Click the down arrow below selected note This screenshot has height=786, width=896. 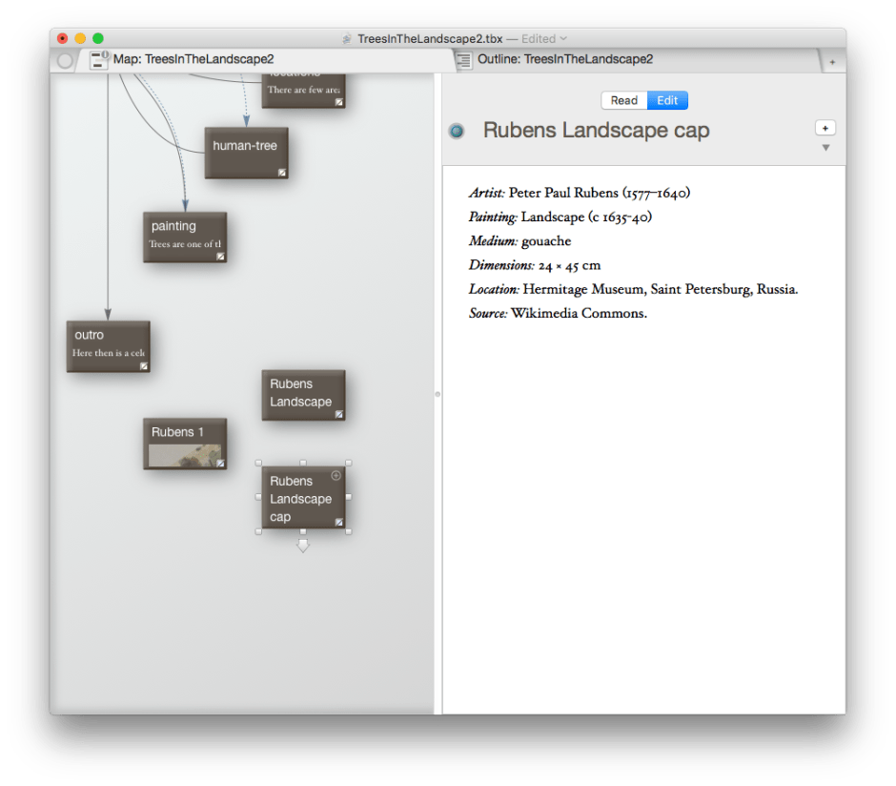303,546
